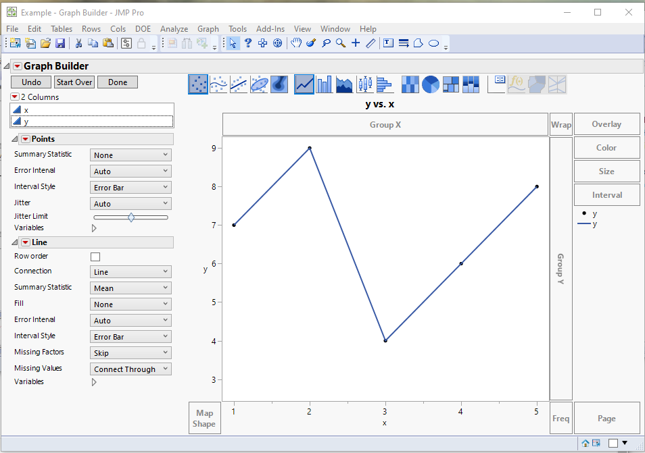Activate the Magnifier tool in the toolbar
The width and height of the screenshot is (645, 453).
[340, 43]
